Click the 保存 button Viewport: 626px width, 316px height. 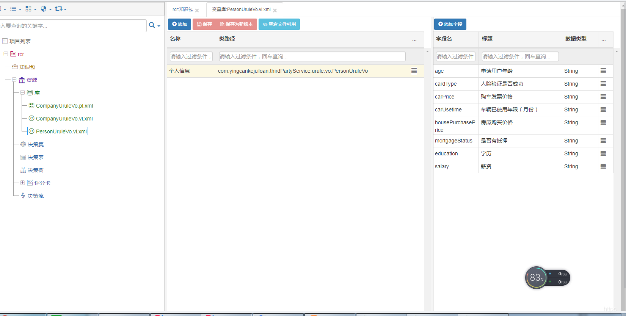pyautogui.click(x=204, y=24)
